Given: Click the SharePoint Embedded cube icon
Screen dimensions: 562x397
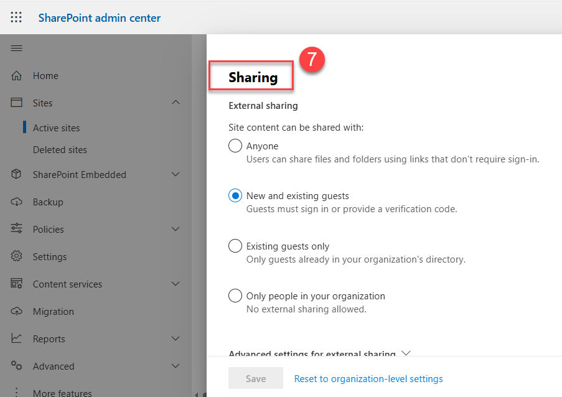Looking at the screenshot, I should click(16, 174).
